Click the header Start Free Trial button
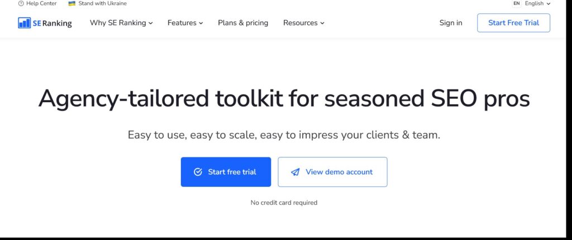 (514, 23)
